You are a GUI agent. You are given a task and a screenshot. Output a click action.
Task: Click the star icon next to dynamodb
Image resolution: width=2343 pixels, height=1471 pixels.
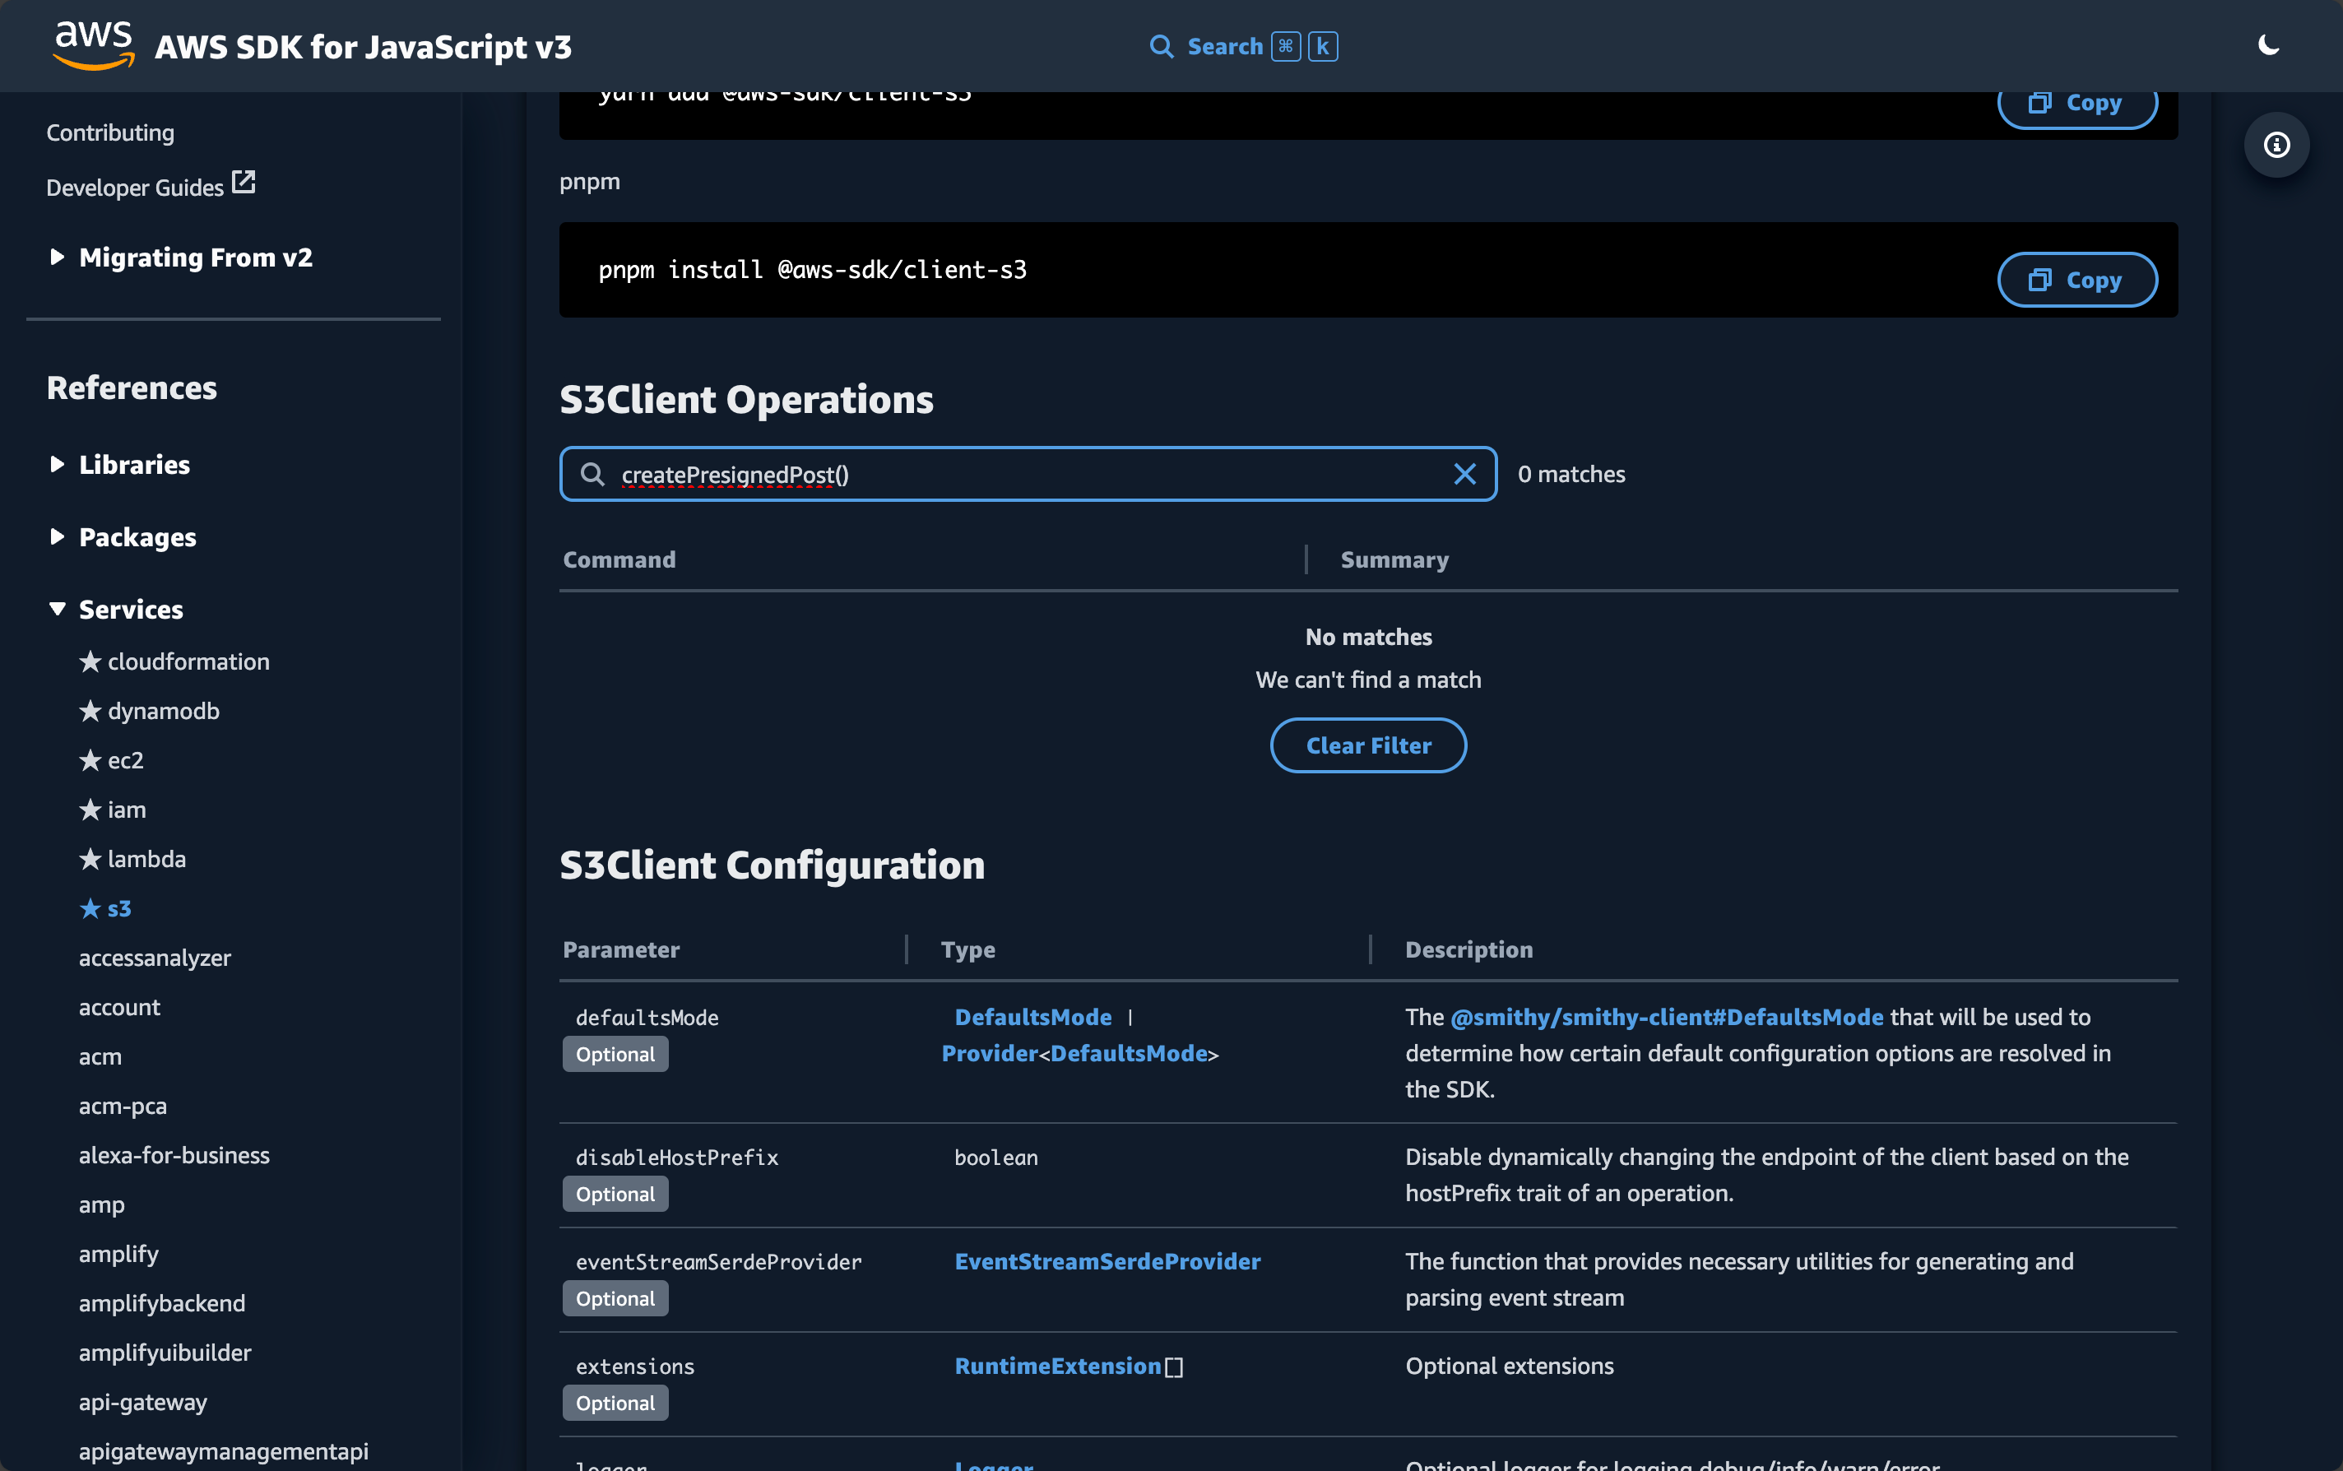(x=90, y=711)
